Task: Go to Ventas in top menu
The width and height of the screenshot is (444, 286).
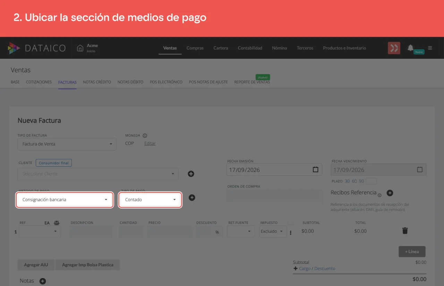Action: coord(170,48)
